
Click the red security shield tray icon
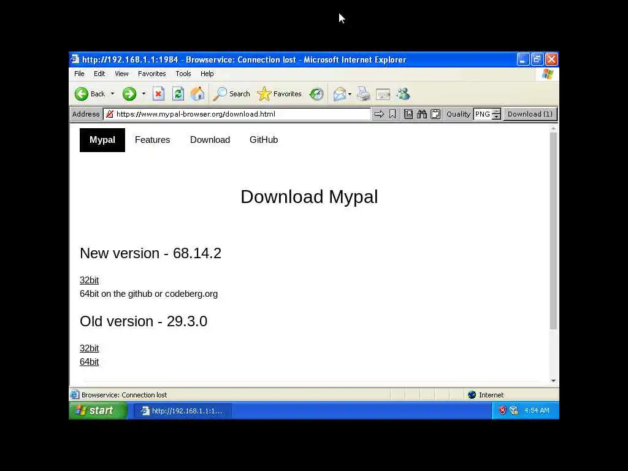502,410
